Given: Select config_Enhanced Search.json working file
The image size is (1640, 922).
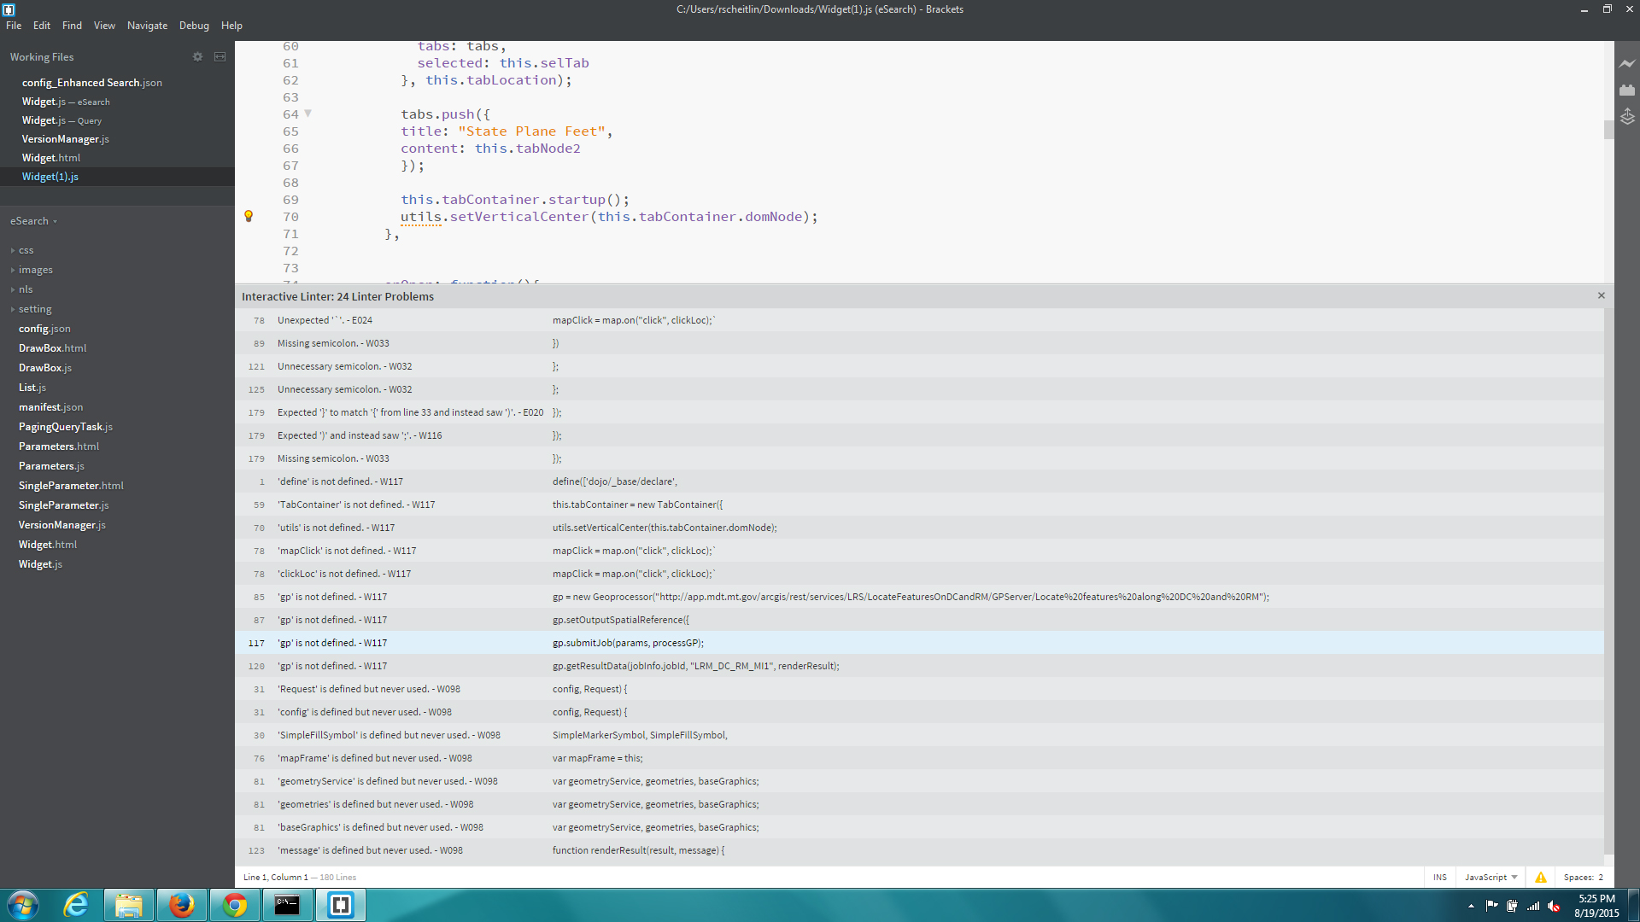Looking at the screenshot, I should point(117,83).
